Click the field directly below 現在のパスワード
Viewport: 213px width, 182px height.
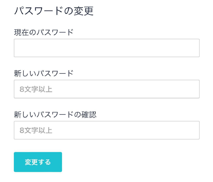point(107,48)
